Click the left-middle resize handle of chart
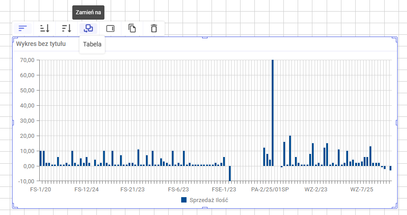Image resolution: width=407 pixels, height=215 pixels. [x=13, y=123]
